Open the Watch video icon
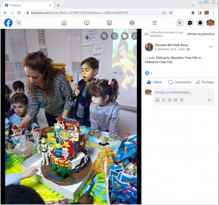The width and height of the screenshot is (219, 205). click(87, 23)
